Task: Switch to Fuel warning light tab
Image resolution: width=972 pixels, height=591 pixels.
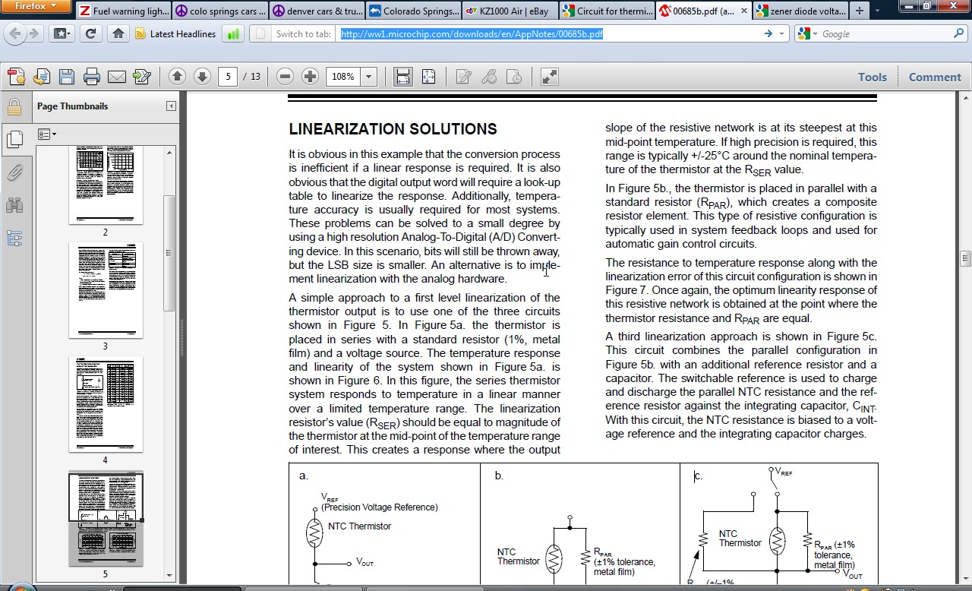Action: click(x=122, y=11)
